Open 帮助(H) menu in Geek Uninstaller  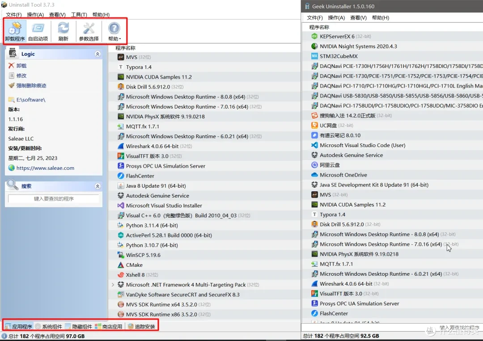coord(381,17)
